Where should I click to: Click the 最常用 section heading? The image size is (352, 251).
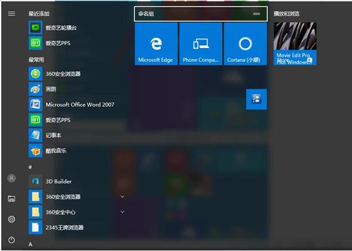click(36, 59)
